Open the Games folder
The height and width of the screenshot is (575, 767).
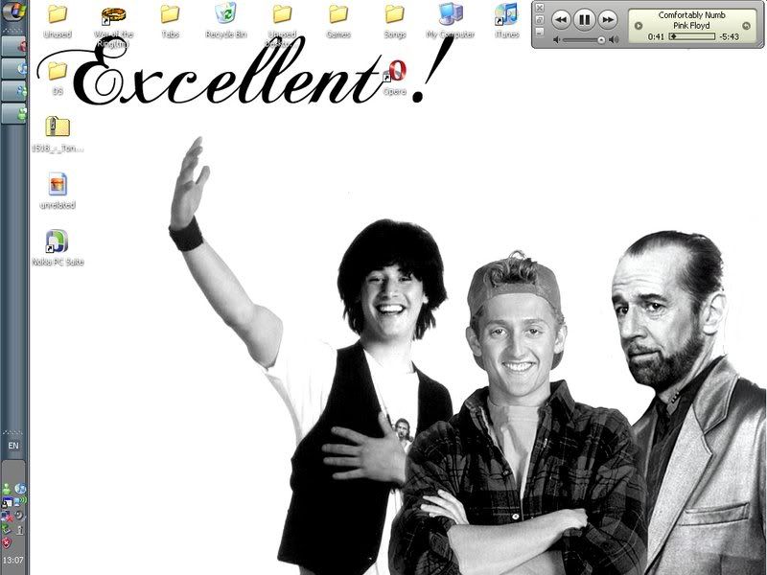point(337,15)
